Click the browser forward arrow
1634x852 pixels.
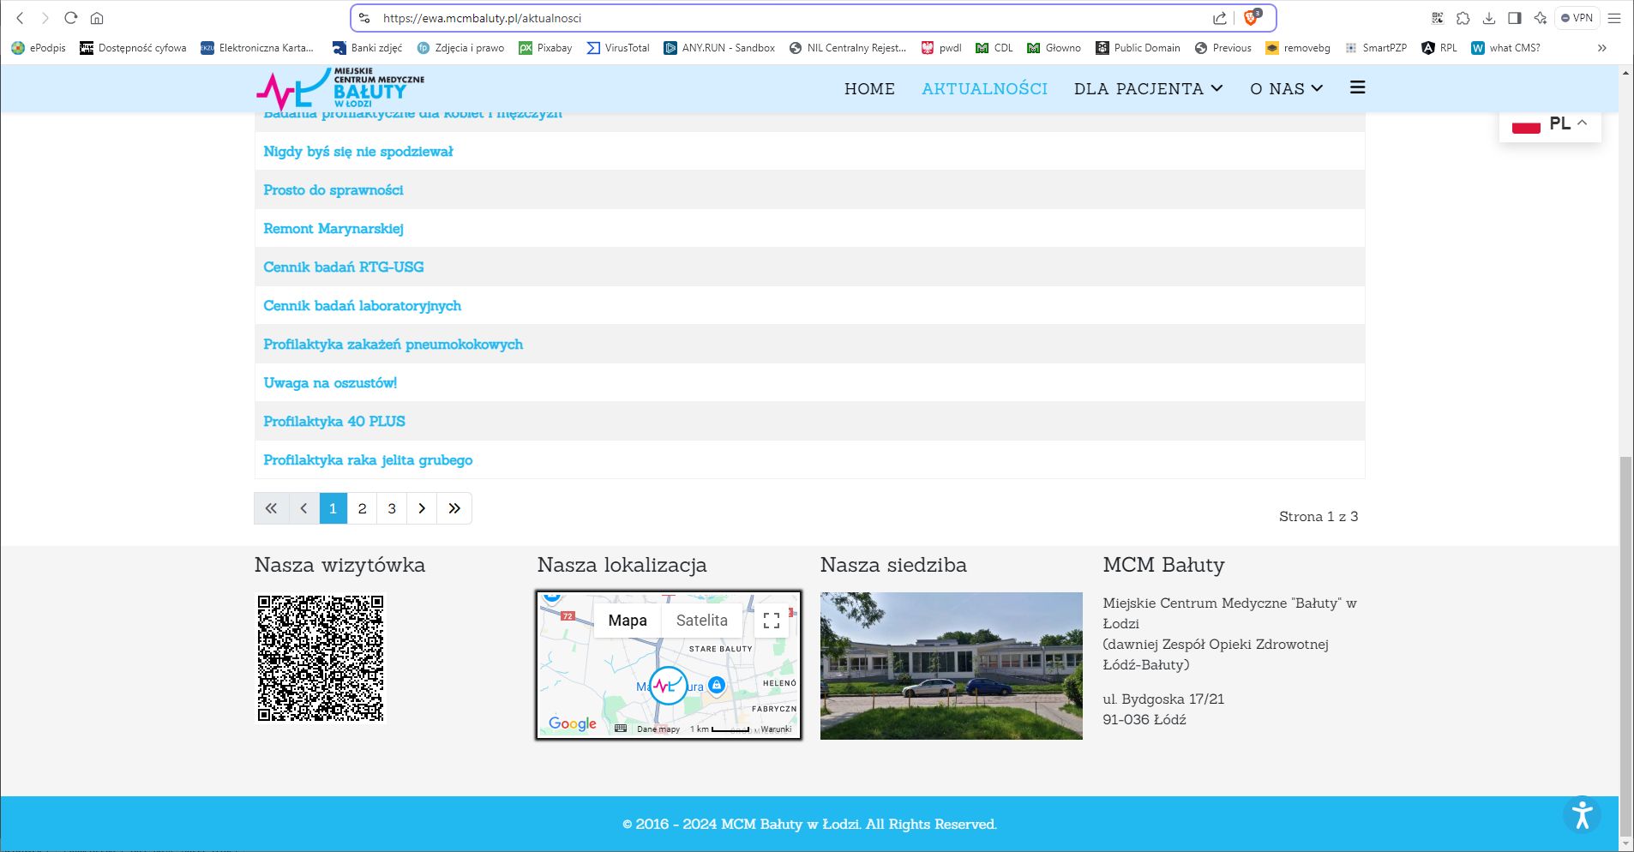point(45,18)
